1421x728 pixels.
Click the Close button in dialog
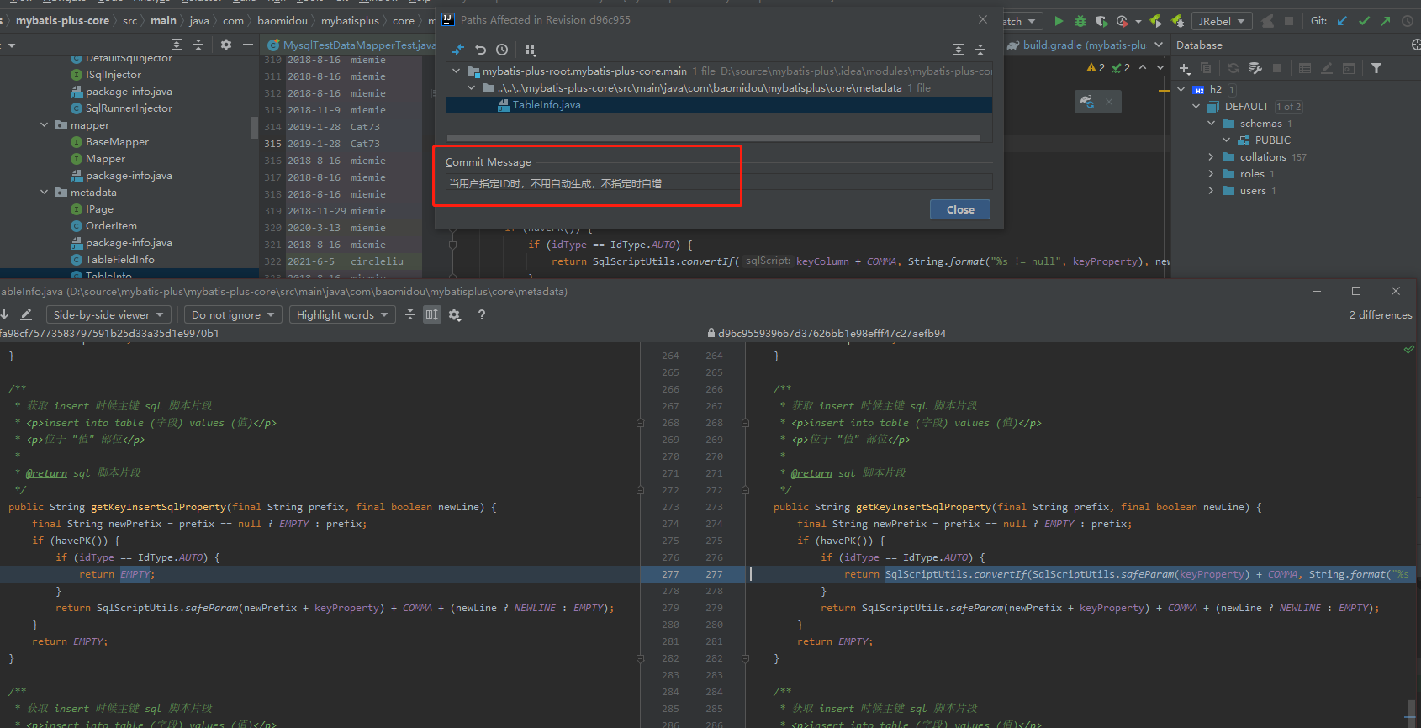coord(959,209)
